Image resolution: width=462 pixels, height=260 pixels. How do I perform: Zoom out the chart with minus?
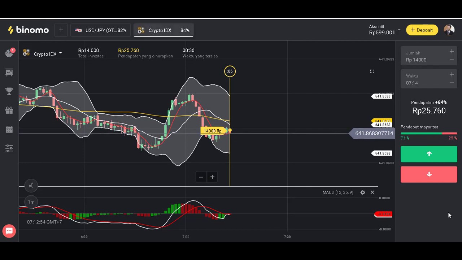(x=201, y=177)
